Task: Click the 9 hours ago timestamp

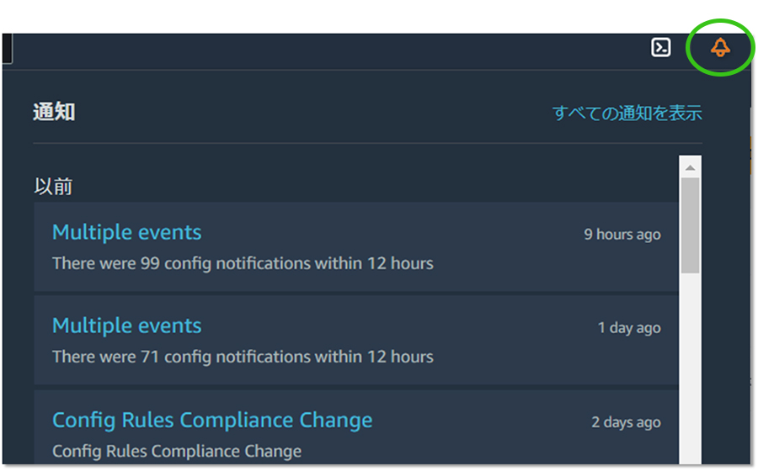Action: point(622,235)
